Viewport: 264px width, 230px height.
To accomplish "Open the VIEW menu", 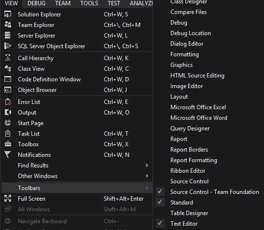I will [11, 3].
